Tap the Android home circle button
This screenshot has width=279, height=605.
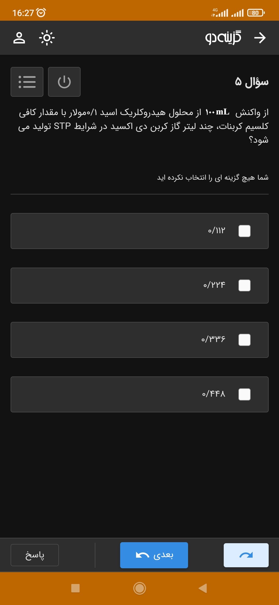click(139, 588)
